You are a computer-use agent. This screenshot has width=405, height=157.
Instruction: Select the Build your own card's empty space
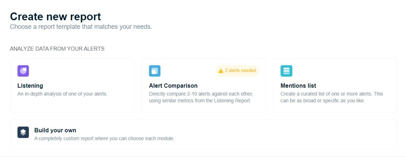tap(284, 134)
